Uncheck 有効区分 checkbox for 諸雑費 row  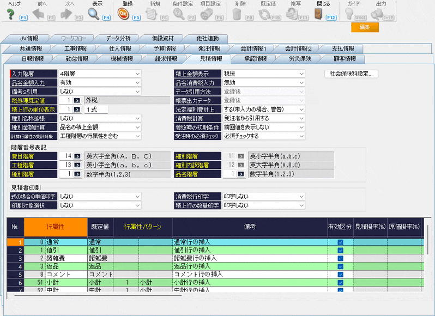tap(340, 258)
